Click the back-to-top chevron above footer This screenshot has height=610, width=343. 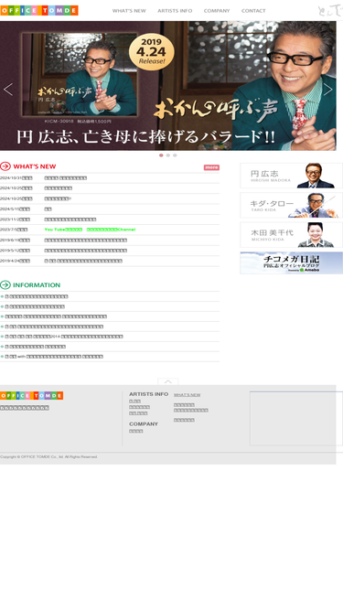click(x=168, y=381)
